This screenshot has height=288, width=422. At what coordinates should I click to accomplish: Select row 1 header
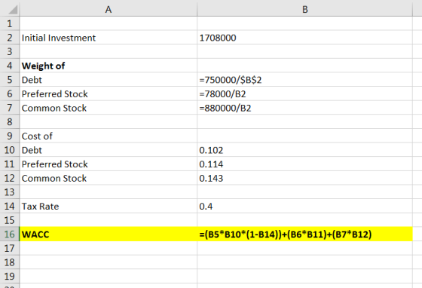(10, 23)
